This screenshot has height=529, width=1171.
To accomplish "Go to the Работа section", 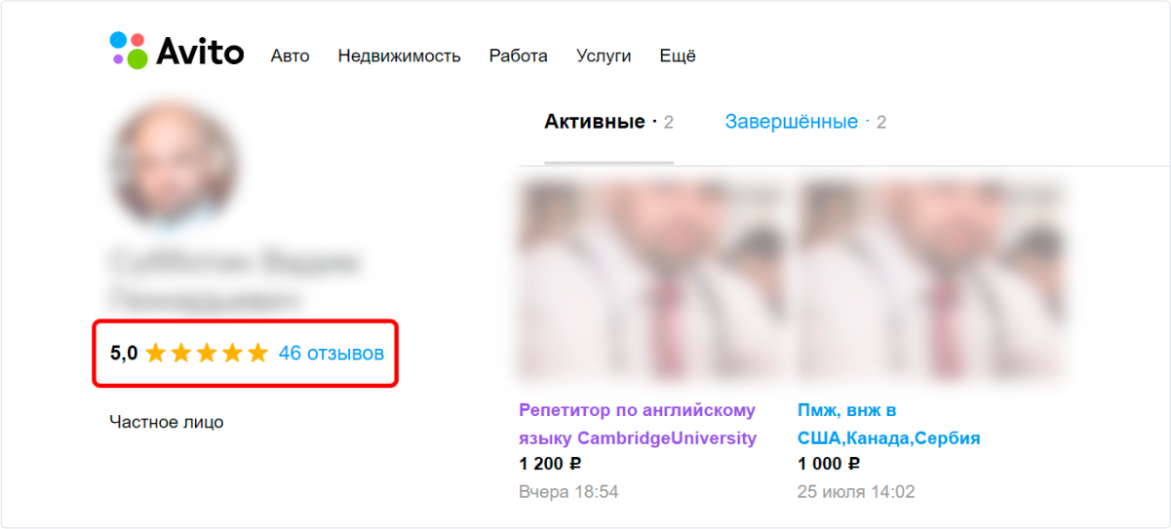I will click(x=519, y=56).
